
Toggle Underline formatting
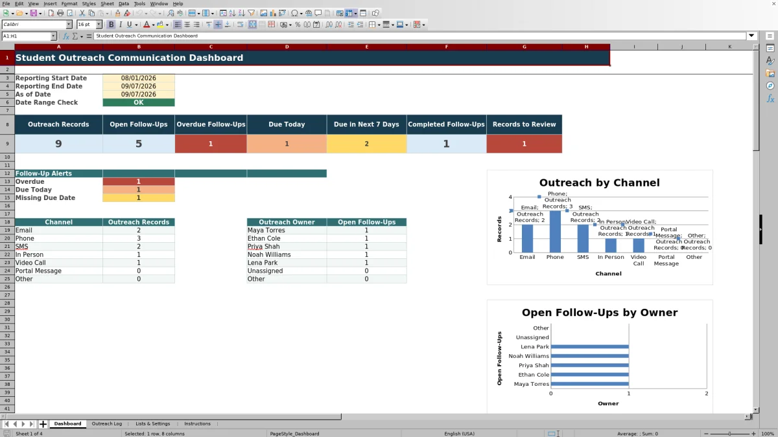pos(130,25)
